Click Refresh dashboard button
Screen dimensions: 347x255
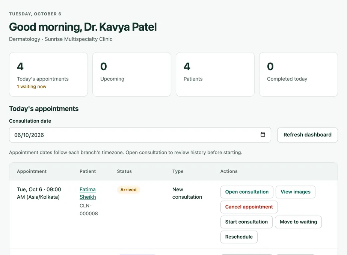point(308,135)
